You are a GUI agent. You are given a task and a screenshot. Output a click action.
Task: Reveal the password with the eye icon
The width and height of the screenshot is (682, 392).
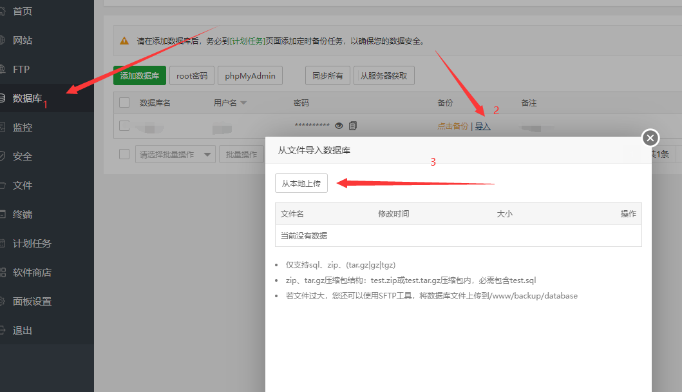339,126
